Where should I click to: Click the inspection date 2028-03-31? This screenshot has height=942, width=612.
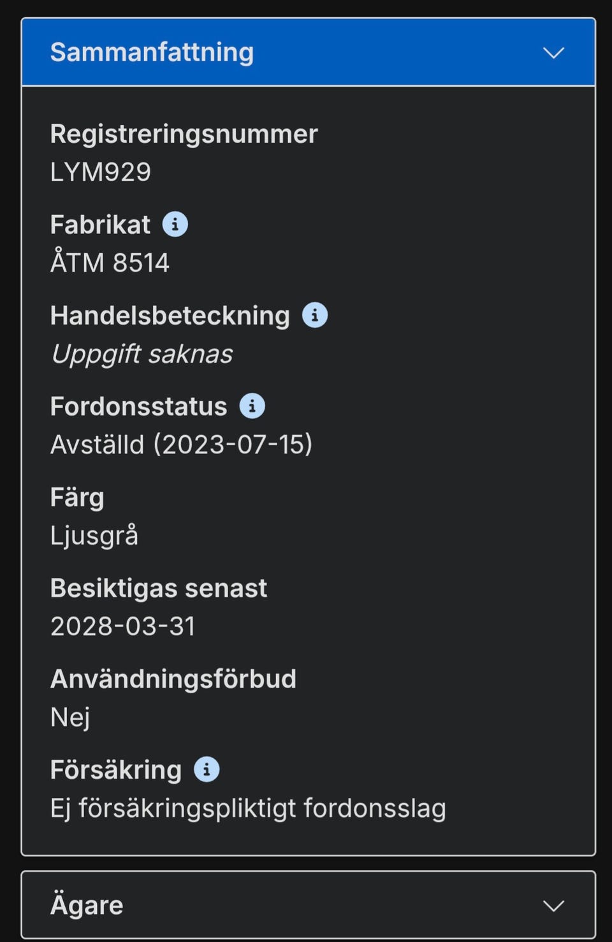tap(122, 626)
